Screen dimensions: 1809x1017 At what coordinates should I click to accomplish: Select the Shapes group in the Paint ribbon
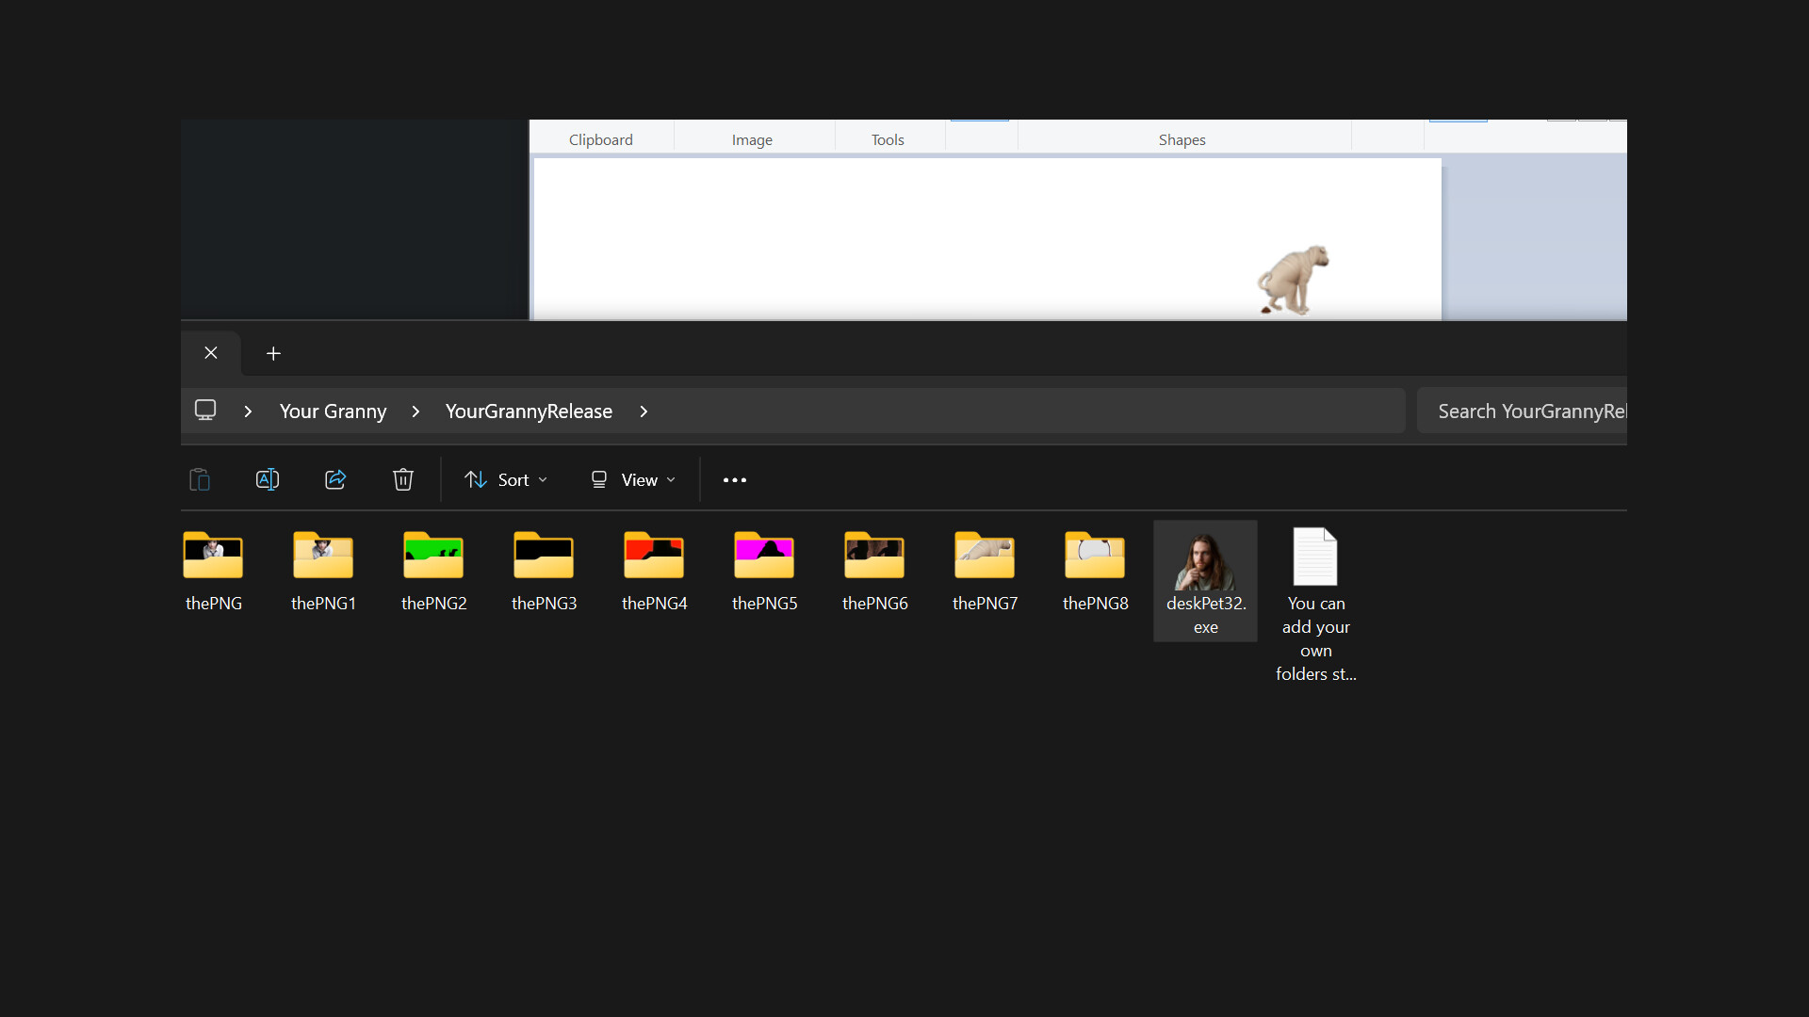pyautogui.click(x=1182, y=138)
